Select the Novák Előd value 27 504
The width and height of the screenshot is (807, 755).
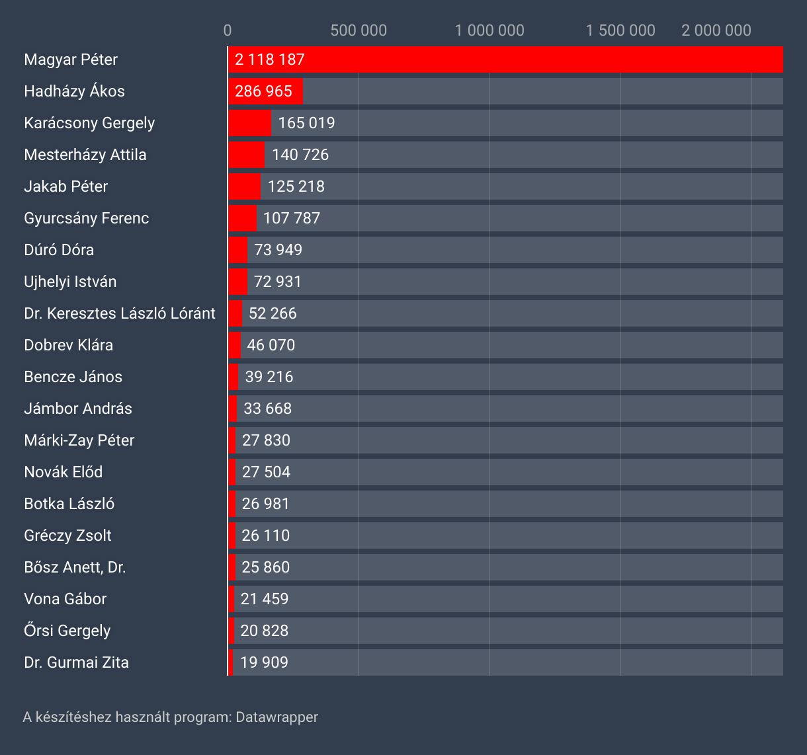click(x=266, y=472)
